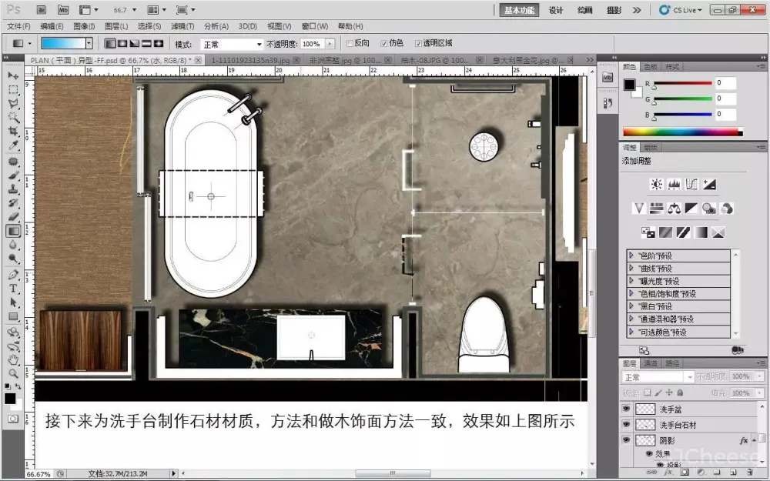
Task: Expand the "曲线"预设 group
Action: tap(632, 269)
